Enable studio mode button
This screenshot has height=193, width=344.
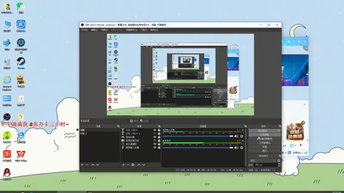point(264,143)
